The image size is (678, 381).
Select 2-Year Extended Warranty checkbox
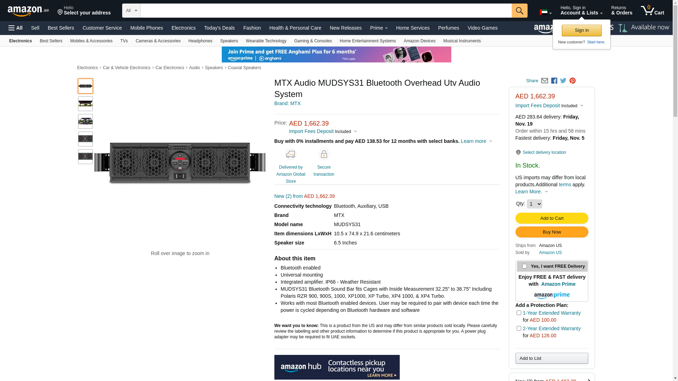(x=519, y=328)
